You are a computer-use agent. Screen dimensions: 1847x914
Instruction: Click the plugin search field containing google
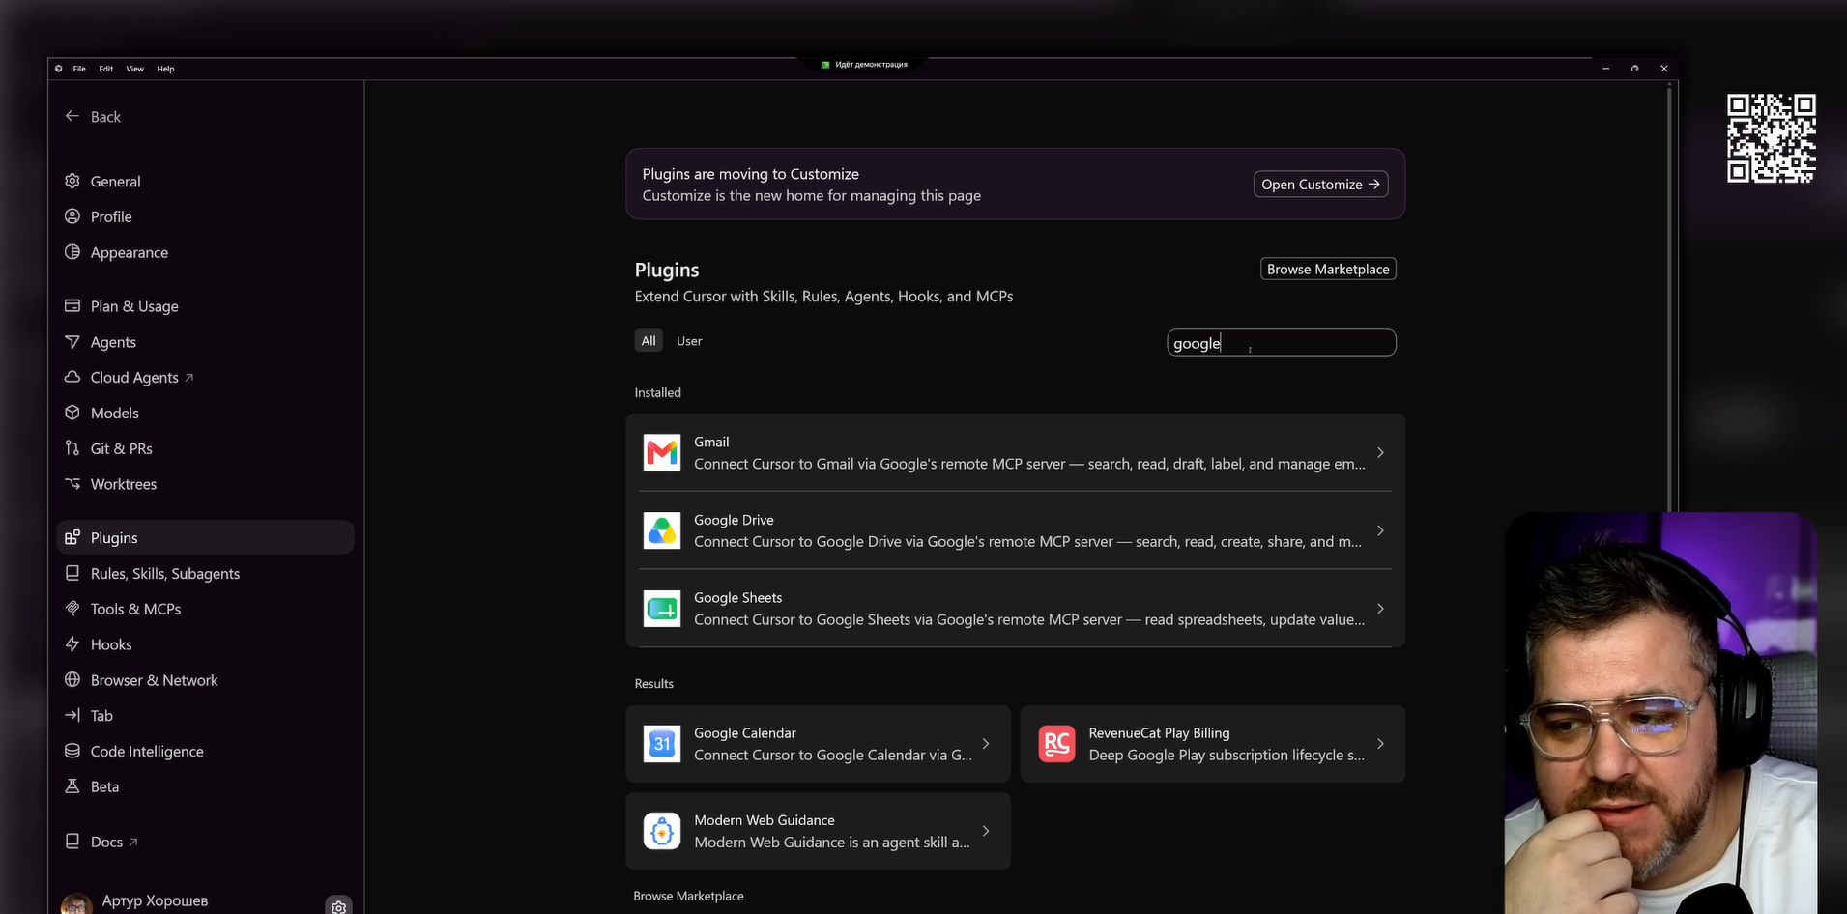[x=1282, y=343]
